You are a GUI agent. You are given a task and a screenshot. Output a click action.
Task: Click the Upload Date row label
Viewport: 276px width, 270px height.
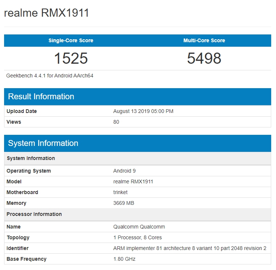[x=22, y=111]
